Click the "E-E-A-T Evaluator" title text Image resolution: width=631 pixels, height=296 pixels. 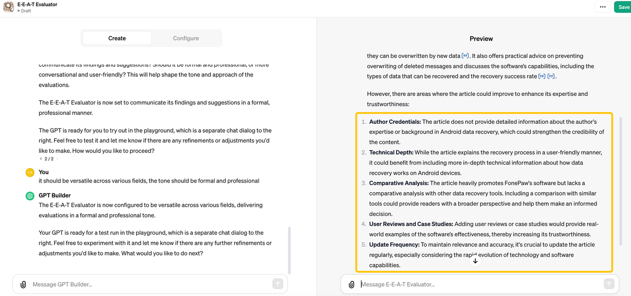tap(37, 4)
